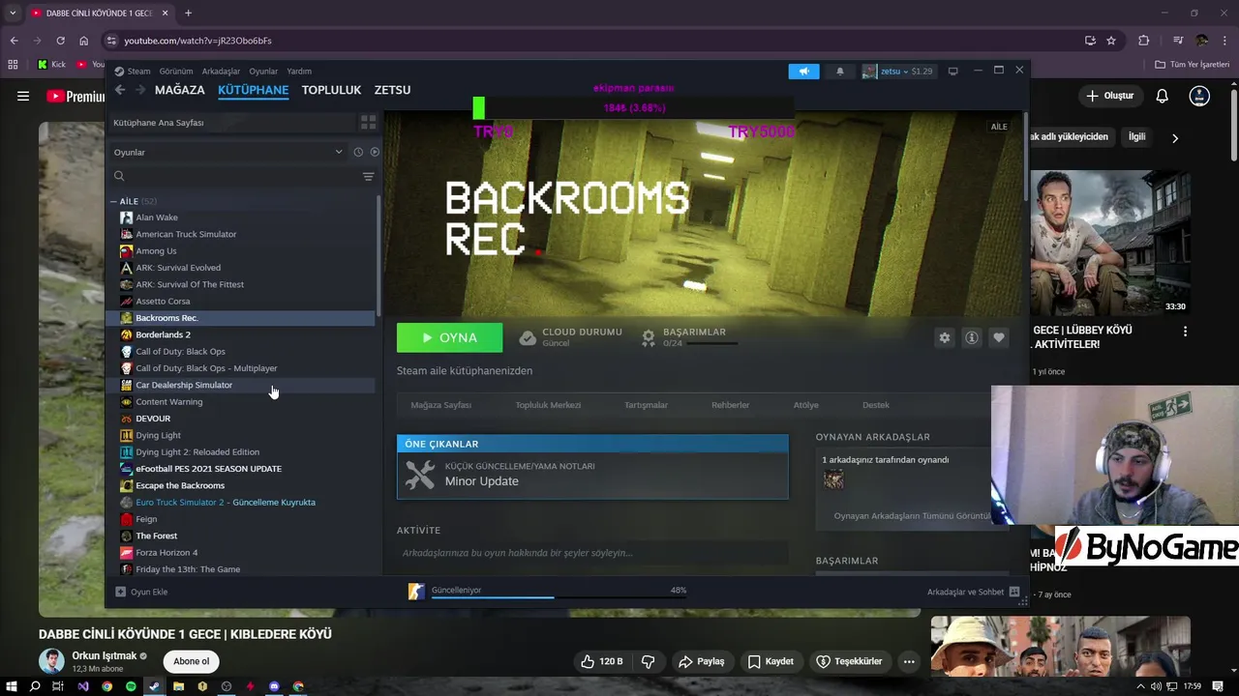Collapse the AİLE games section
Image resolution: width=1239 pixels, height=696 pixels.
coord(113,202)
